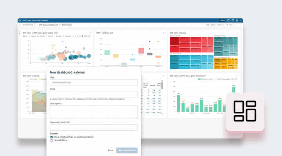282x156 pixels.
Task: Star the ANC Superset dashboard as favorite
Action: [x=60, y=25]
